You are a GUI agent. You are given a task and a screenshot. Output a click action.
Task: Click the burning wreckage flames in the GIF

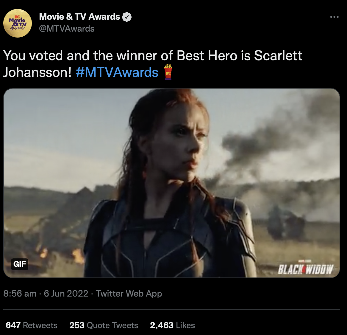point(78,256)
